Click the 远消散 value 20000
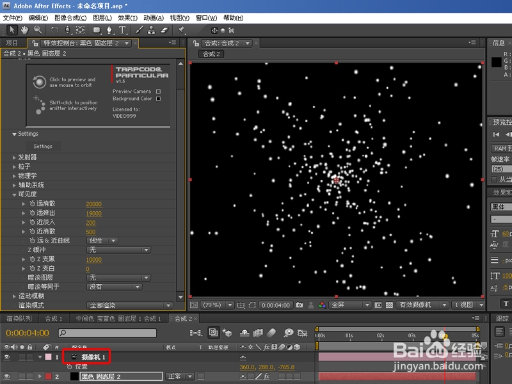 tap(93, 204)
